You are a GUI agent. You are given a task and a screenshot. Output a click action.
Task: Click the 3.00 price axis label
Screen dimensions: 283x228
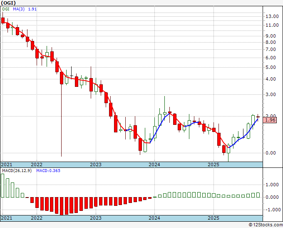click(x=271, y=94)
